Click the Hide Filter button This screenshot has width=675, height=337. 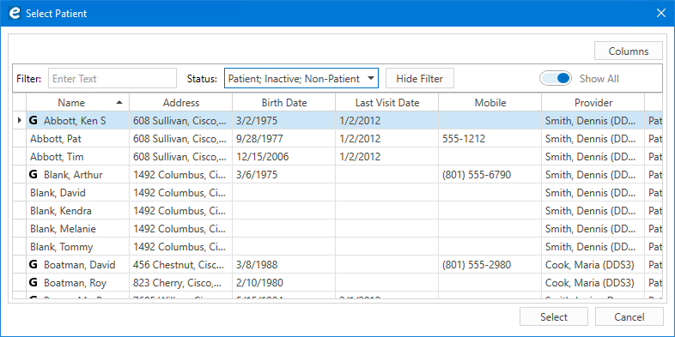click(x=420, y=78)
